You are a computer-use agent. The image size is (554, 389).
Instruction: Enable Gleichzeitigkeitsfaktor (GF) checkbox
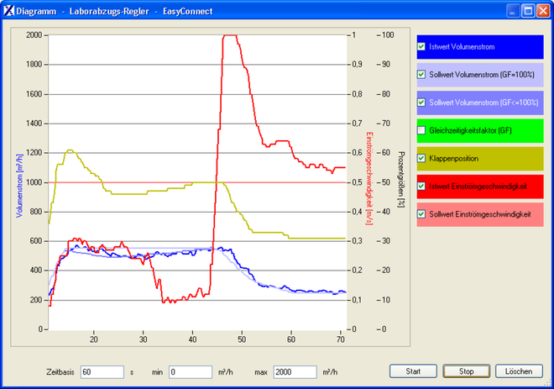pos(422,130)
